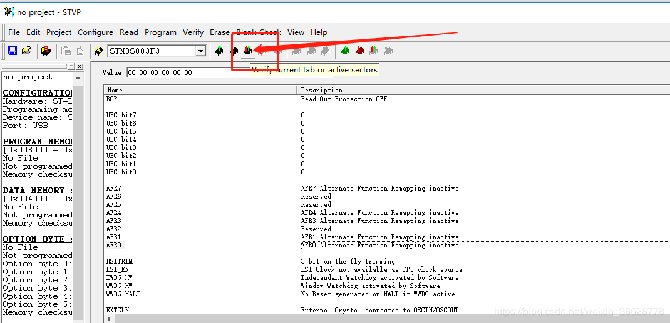Click the Description column header
Image resolution: width=670 pixels, height=323 pixels.
483,90
